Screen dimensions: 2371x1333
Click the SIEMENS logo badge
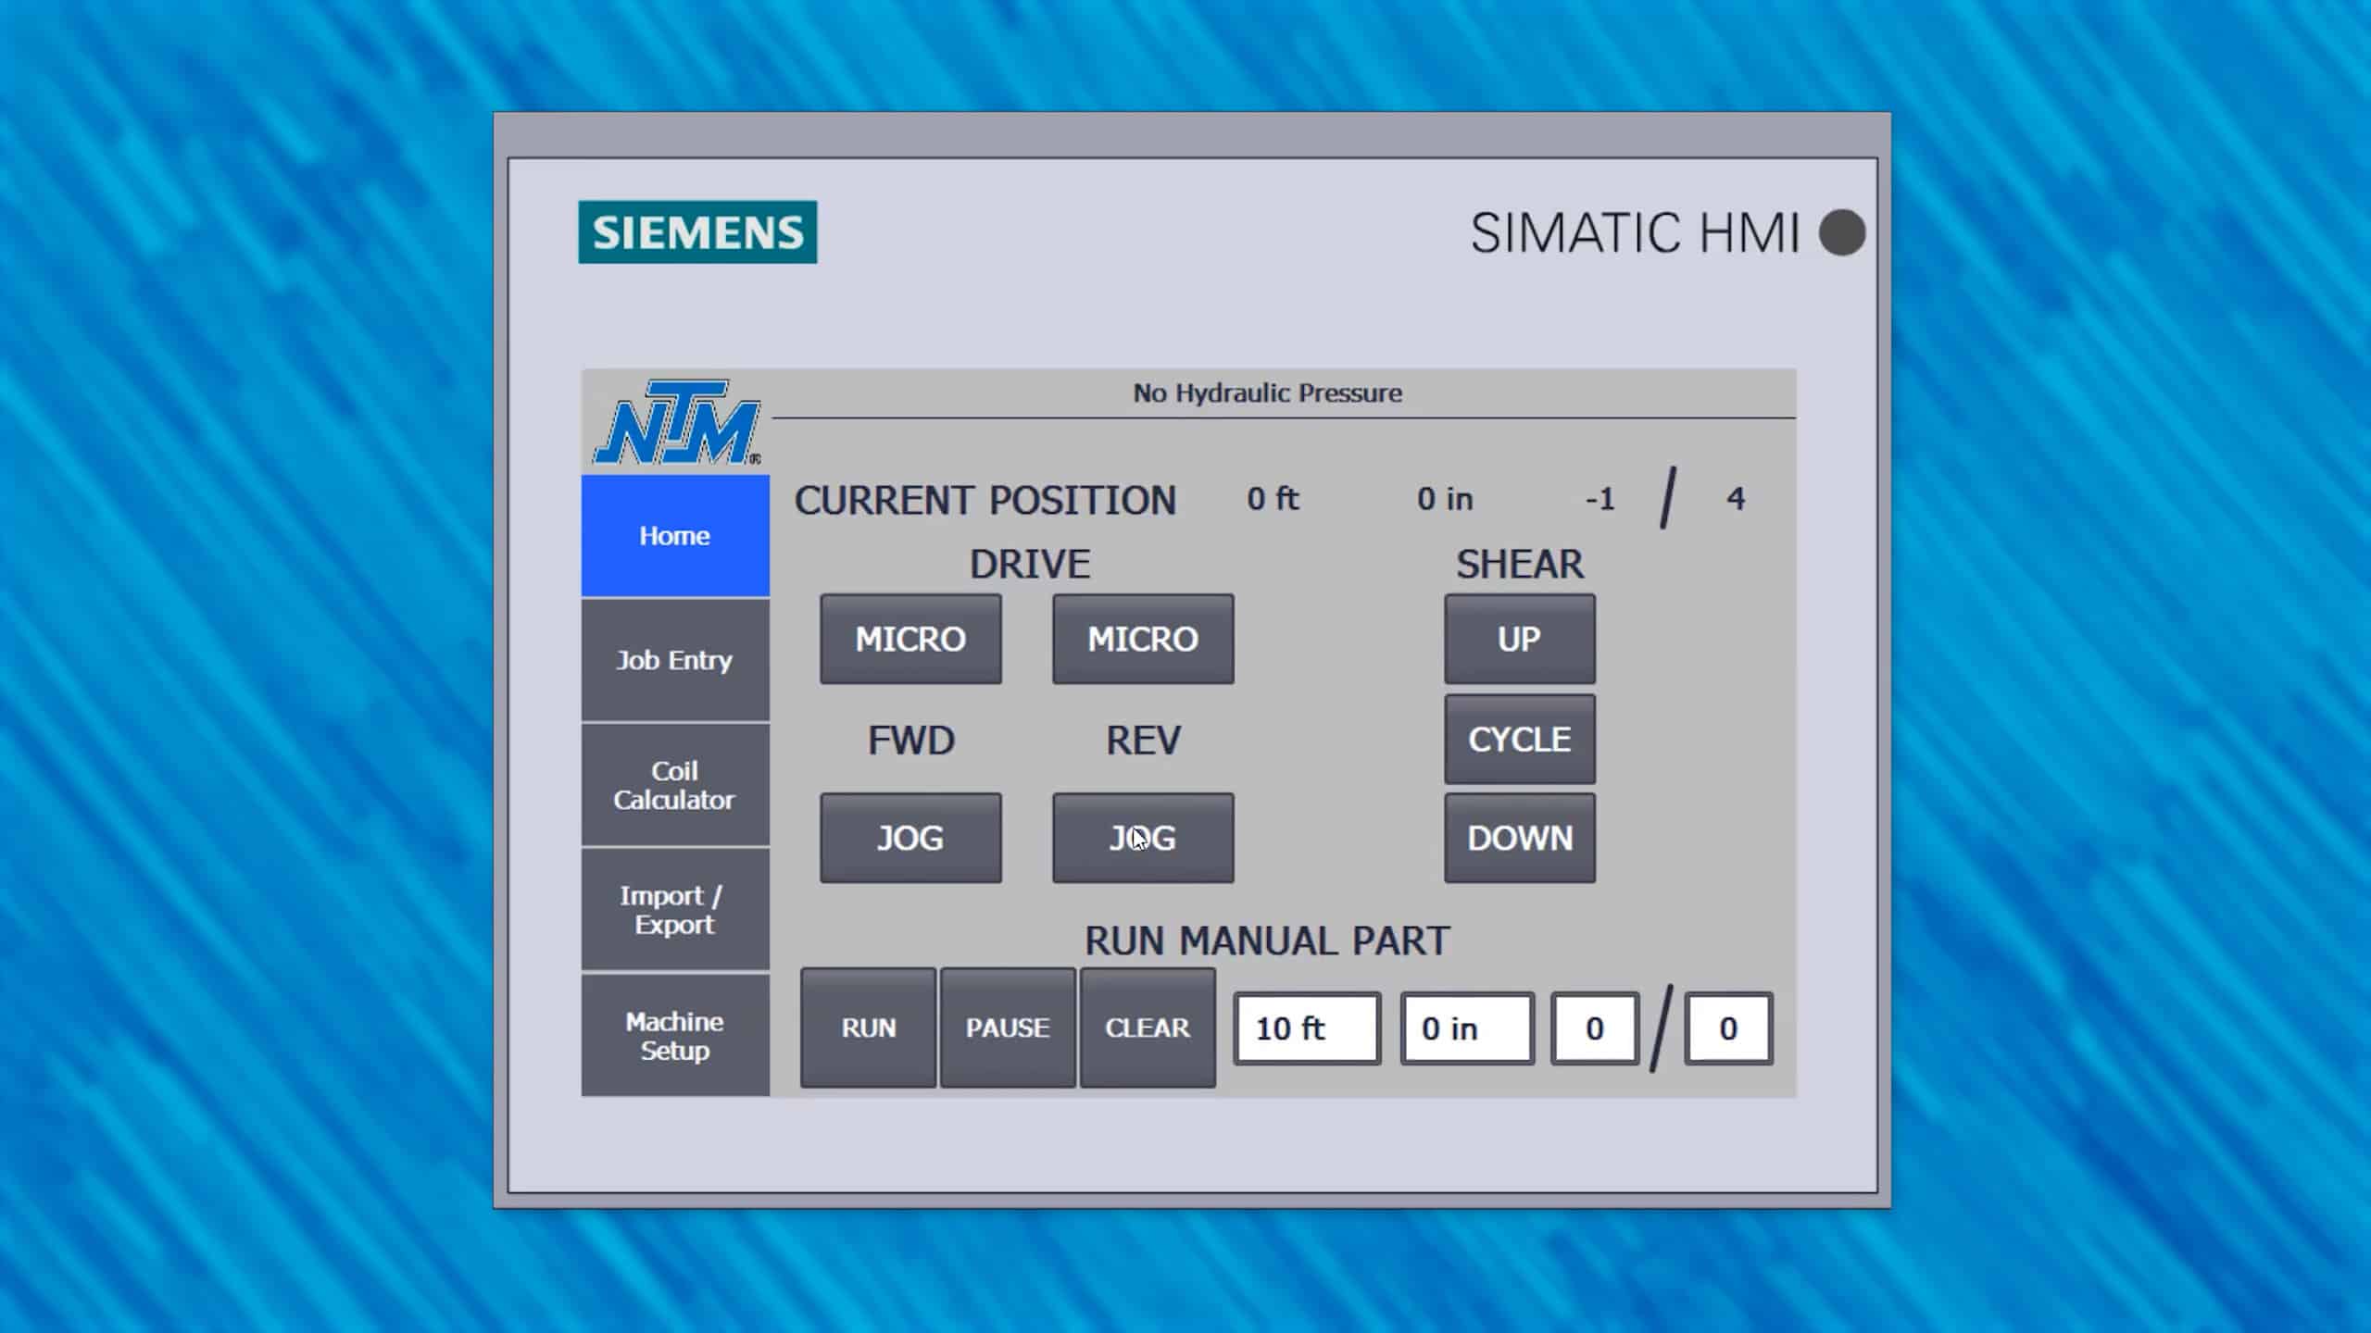696,233
